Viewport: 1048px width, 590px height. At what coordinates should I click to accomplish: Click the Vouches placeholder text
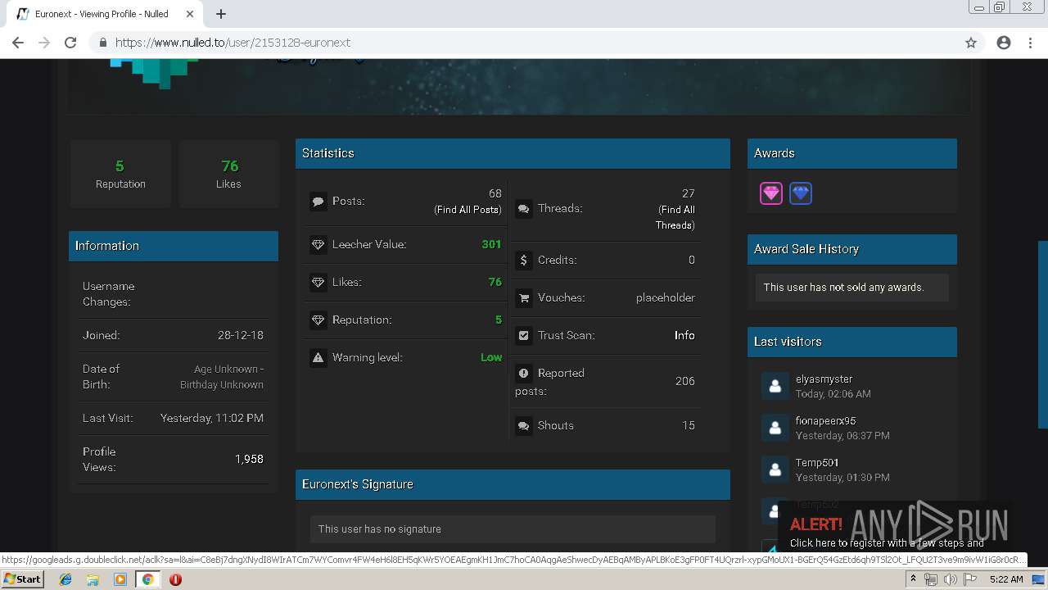[x=666, y=297]
